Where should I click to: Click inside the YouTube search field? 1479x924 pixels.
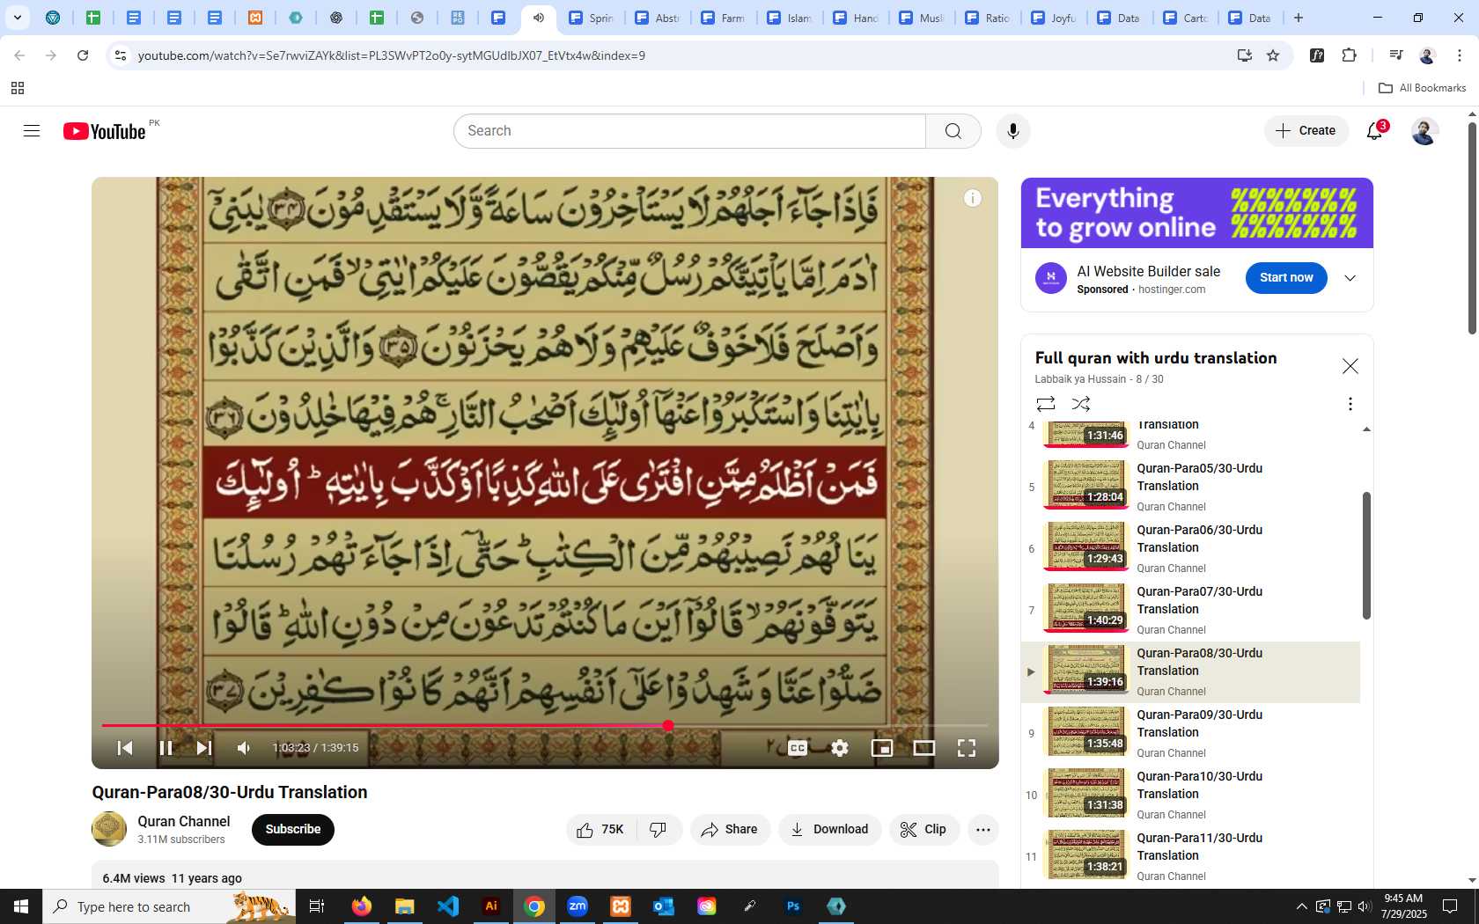pos(689,131)
